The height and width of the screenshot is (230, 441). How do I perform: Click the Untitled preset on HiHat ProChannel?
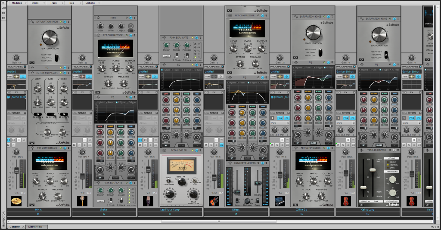point(16,72)
